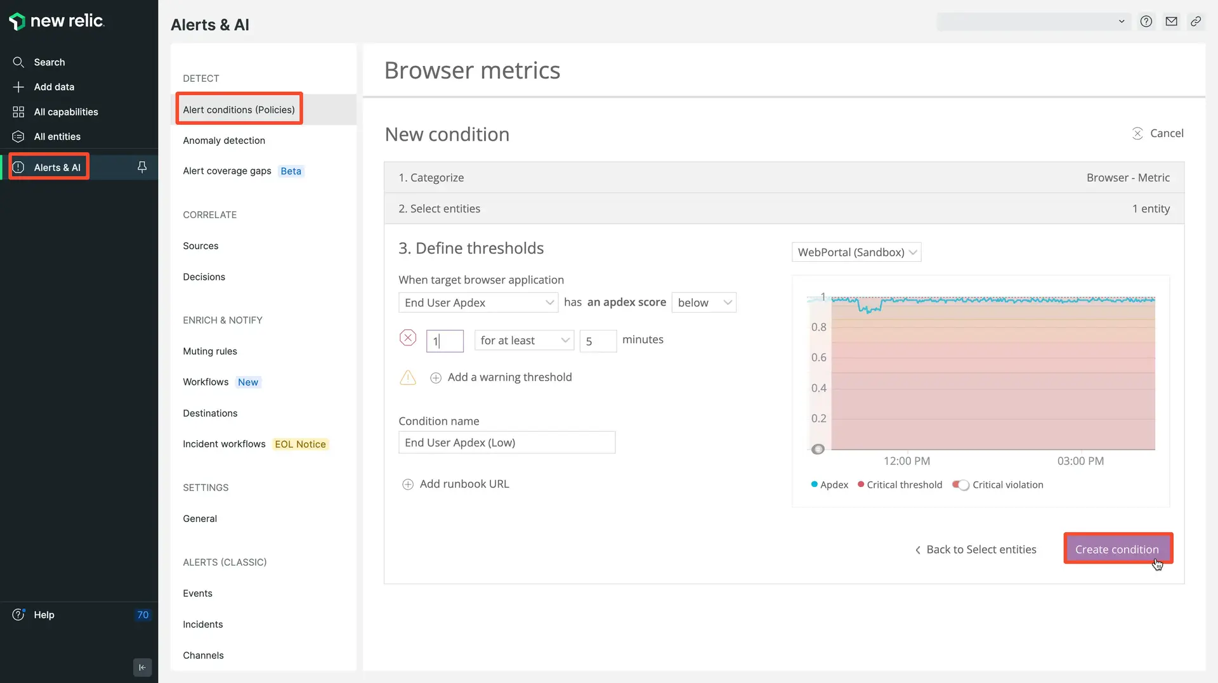Click the Beta badge
The height and width of the screenshot is (683, 1218).
(291, 171)
